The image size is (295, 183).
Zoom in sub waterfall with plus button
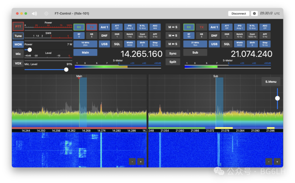277,161
